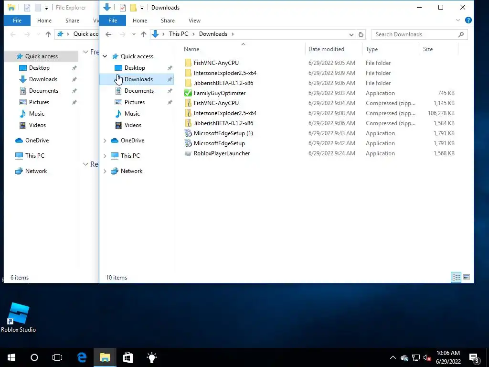Collapse Quick access in the Downloads window tree
Viewport: 489px width, 367px height.
105,56
